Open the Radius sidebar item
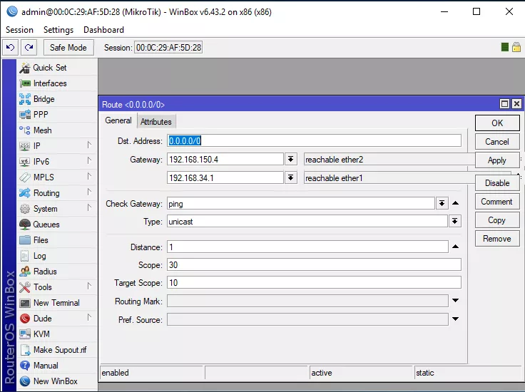The width and height of the screenshot is (525, 392). [57, 272]
